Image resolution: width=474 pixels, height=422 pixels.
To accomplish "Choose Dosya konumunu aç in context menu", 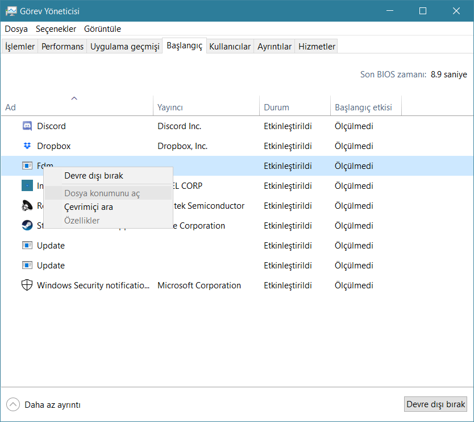I will [108, 193].
